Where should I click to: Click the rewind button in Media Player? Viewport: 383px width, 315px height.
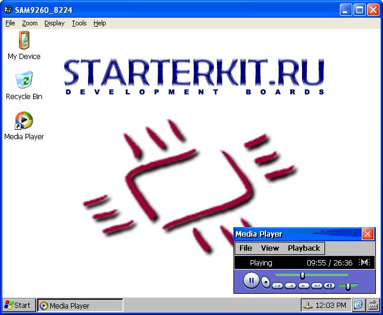(x=290, y=286)
